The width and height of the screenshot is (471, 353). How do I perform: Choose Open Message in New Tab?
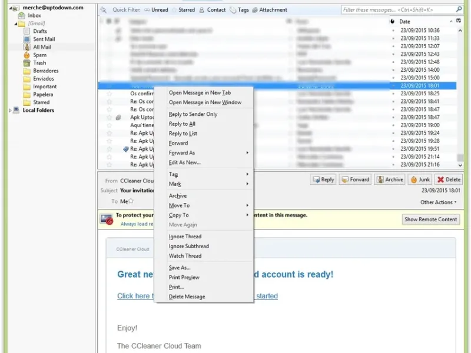(x=200, y=93)
